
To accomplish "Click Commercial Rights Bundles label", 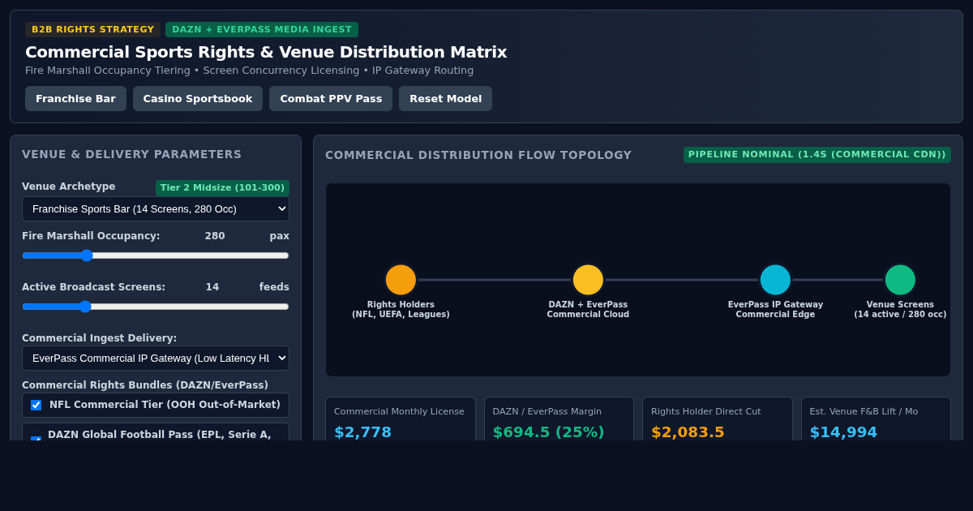I will (x=145, y=385).
